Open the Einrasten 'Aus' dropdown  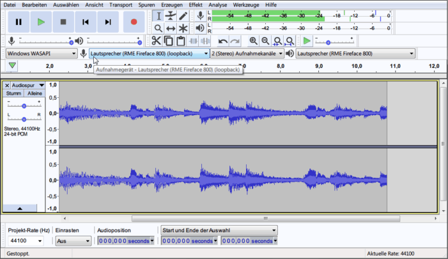pyautogui.click(x=73, y=240)
